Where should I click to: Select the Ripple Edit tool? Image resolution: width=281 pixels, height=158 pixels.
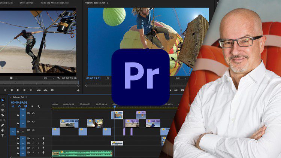click(3, 110)
